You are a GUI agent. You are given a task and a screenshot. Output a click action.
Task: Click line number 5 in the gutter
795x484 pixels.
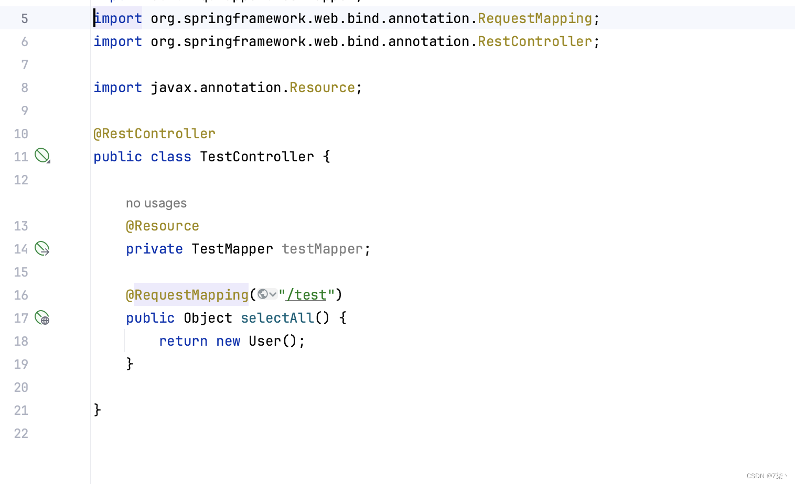tap(25, 19)
